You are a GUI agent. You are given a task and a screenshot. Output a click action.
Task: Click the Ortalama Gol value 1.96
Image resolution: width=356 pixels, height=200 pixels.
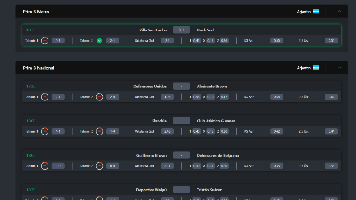(167, 97)
